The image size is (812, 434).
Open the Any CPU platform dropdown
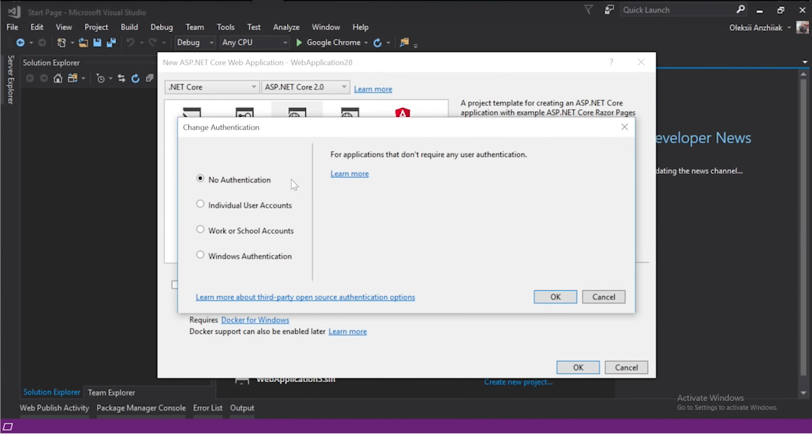255,42
